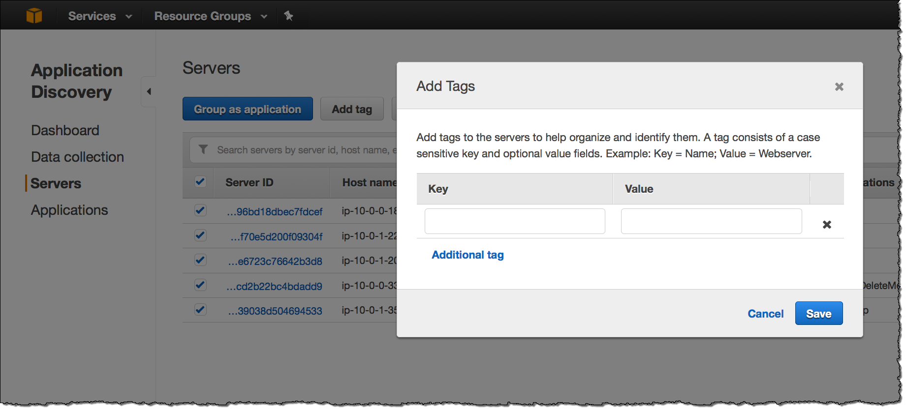Image resolution: width=906 pixels, height=410 pixels.
Task: Open Dashboard in the sidebar
Action: click(65, 130)
